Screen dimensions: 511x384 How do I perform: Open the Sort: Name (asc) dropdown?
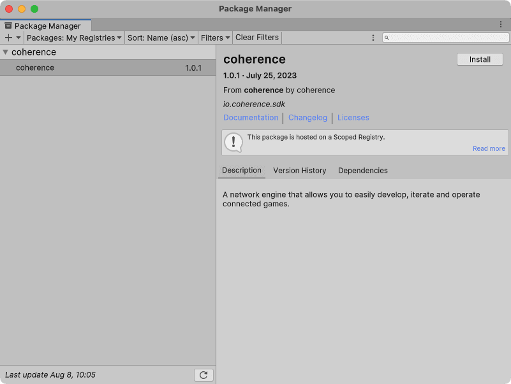pyautogui.click(x=161, y=38)
